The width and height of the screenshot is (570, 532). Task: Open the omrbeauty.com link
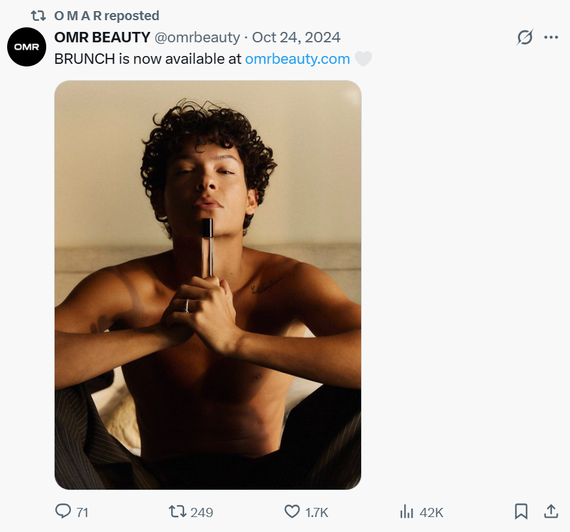[297, 59]
